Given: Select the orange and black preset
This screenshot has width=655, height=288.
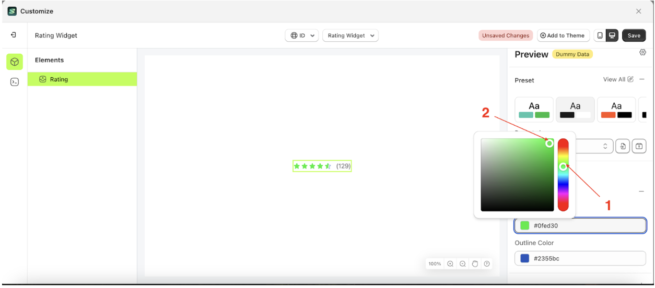Looking at the screenshot, I should (616, 110).
